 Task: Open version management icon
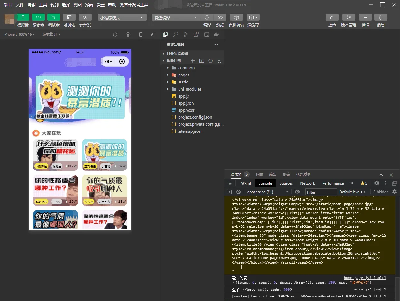pos(348,17)
